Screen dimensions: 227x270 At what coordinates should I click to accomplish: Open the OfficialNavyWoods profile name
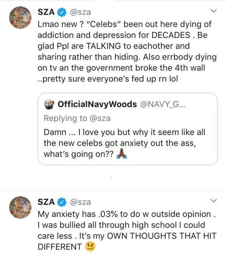(97, 104)
